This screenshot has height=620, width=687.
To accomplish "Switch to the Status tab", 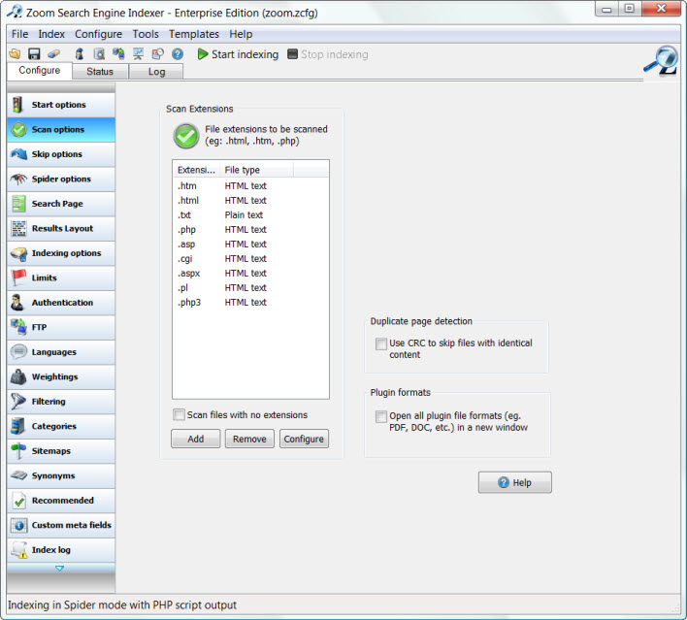I will (x=100, y=72).
